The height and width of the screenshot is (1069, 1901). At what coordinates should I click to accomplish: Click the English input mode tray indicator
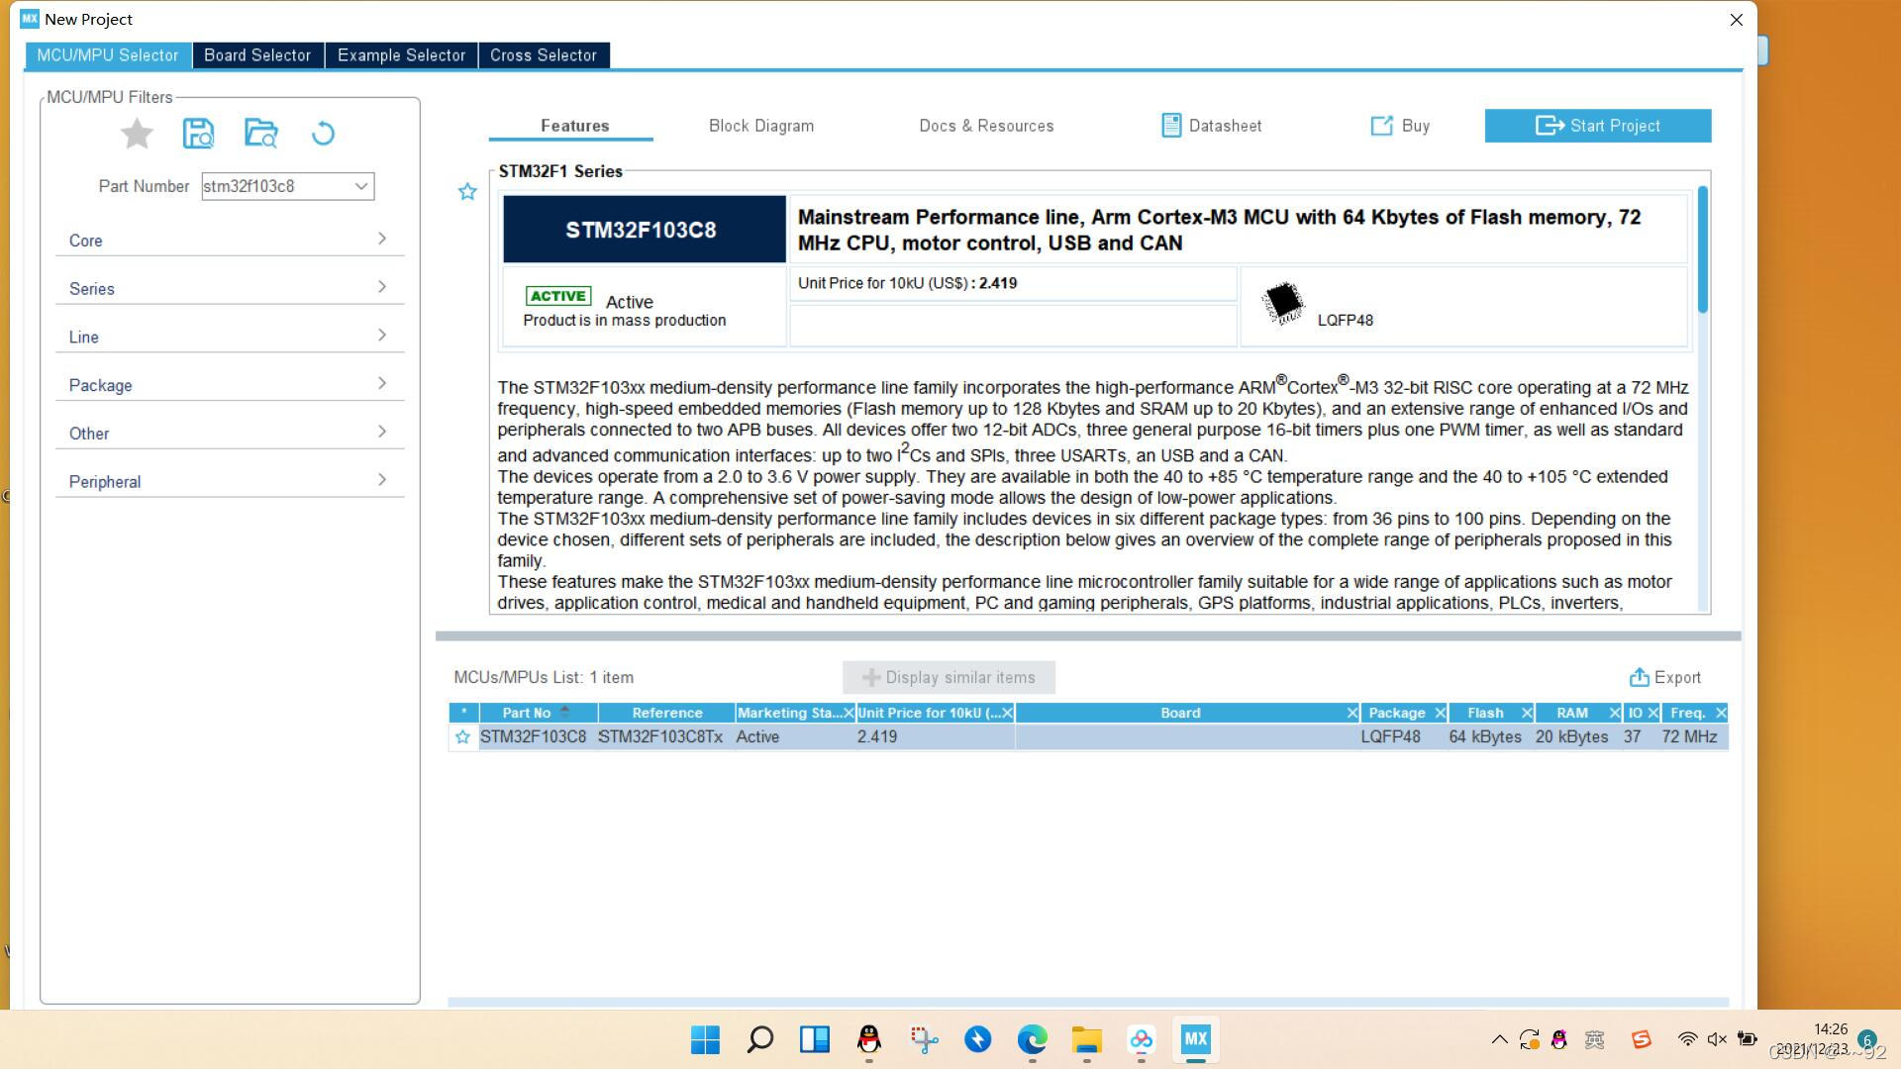point(1594,1039)
